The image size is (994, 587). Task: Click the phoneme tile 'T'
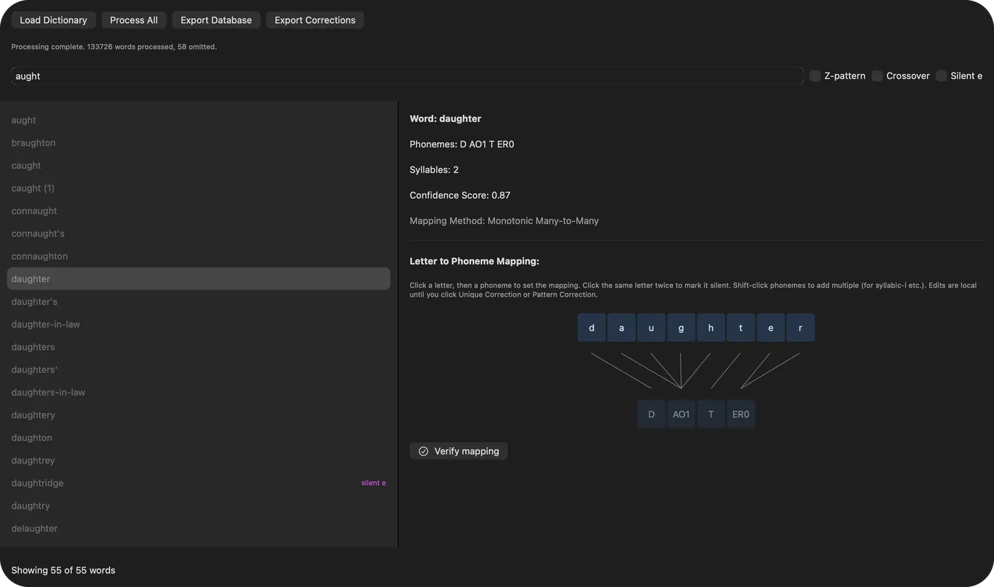(x=711, y=414)
